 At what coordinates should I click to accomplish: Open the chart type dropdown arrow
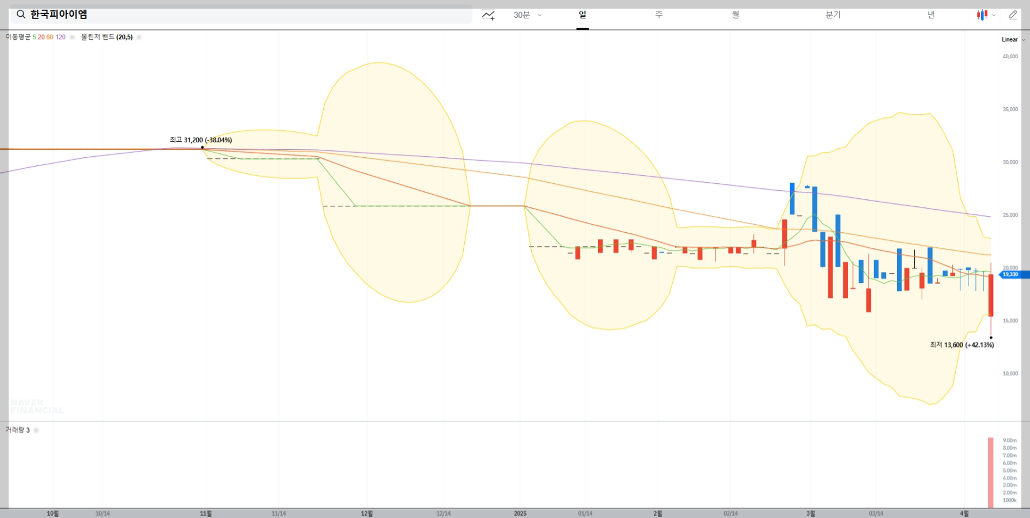click(x=994, y=15)
